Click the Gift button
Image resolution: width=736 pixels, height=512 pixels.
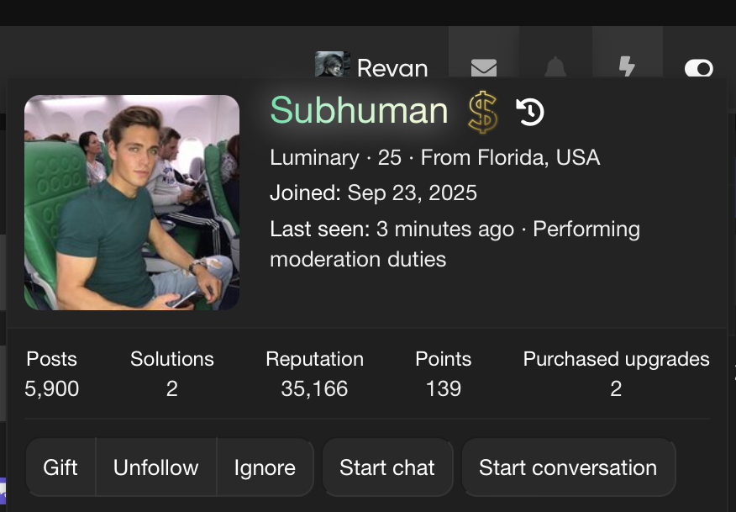click(60, 467)
